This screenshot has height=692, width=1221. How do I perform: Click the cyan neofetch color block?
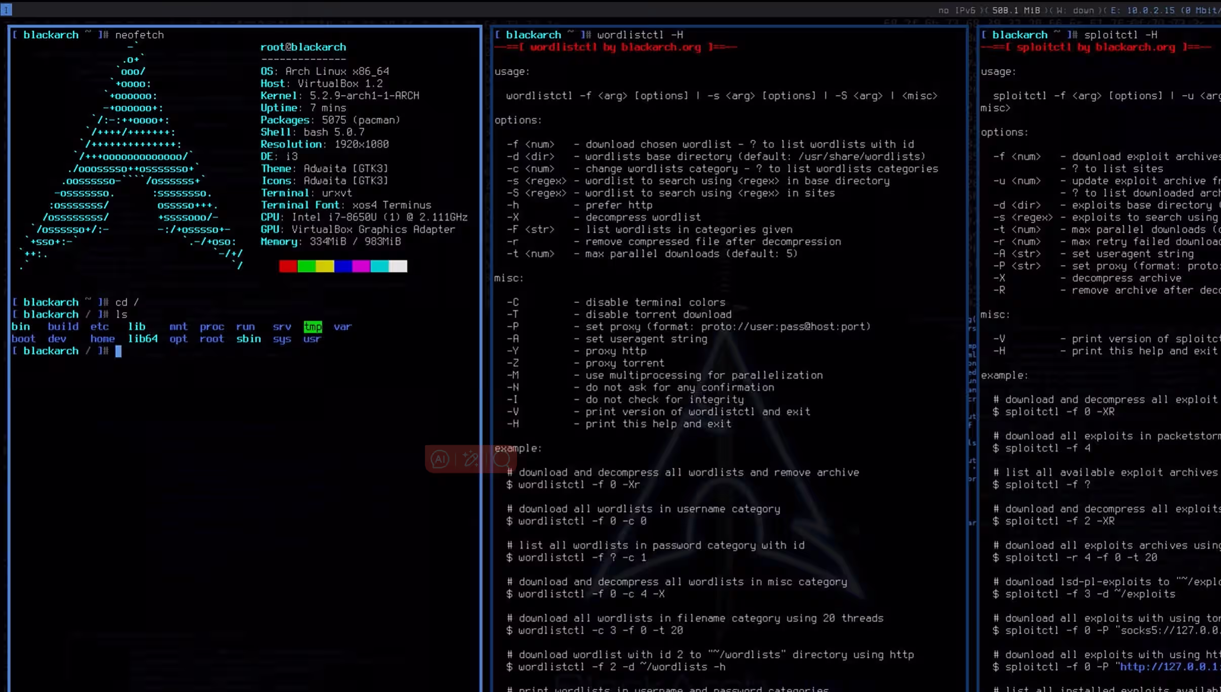click(x=379, y=266)
